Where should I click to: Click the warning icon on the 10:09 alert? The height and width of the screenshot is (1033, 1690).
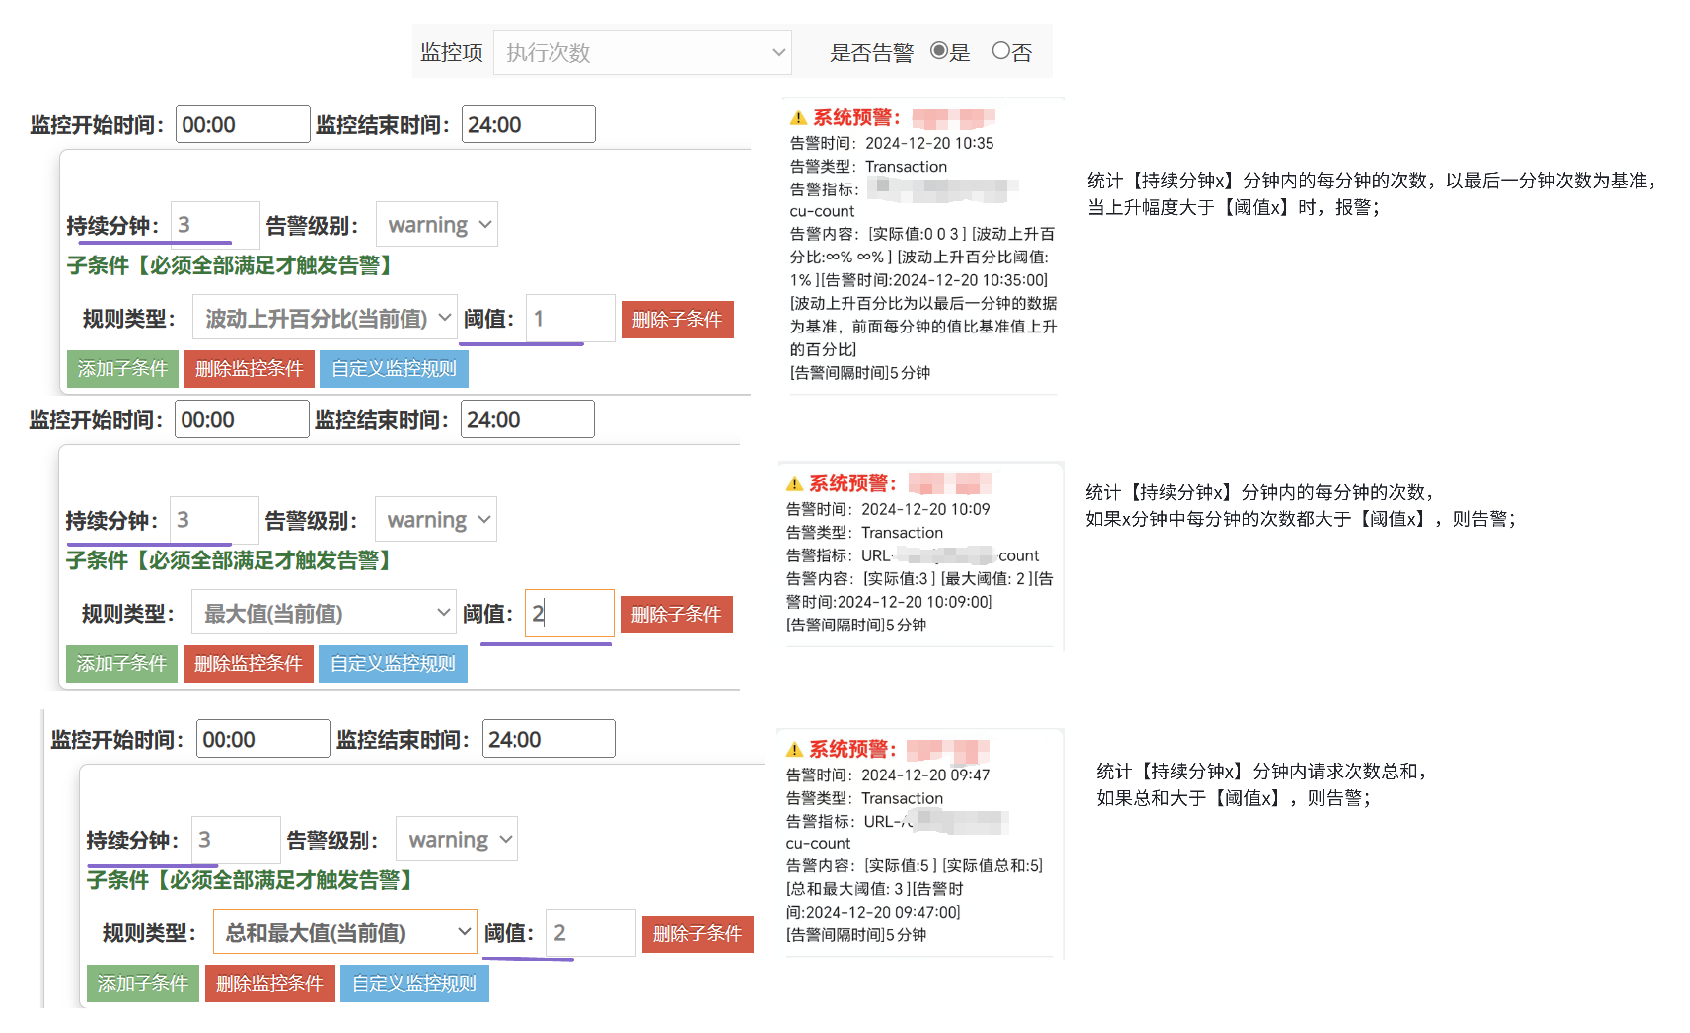pos(794,483)
